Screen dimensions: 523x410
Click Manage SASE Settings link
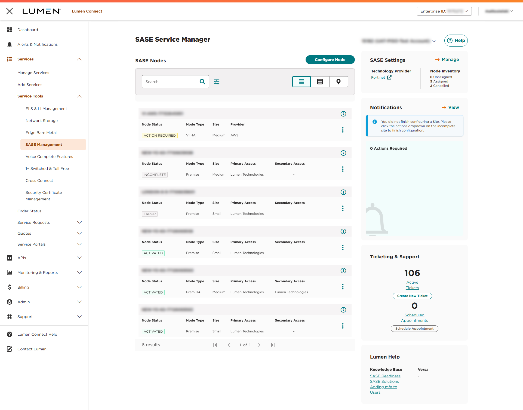click(x=447, y=60)
